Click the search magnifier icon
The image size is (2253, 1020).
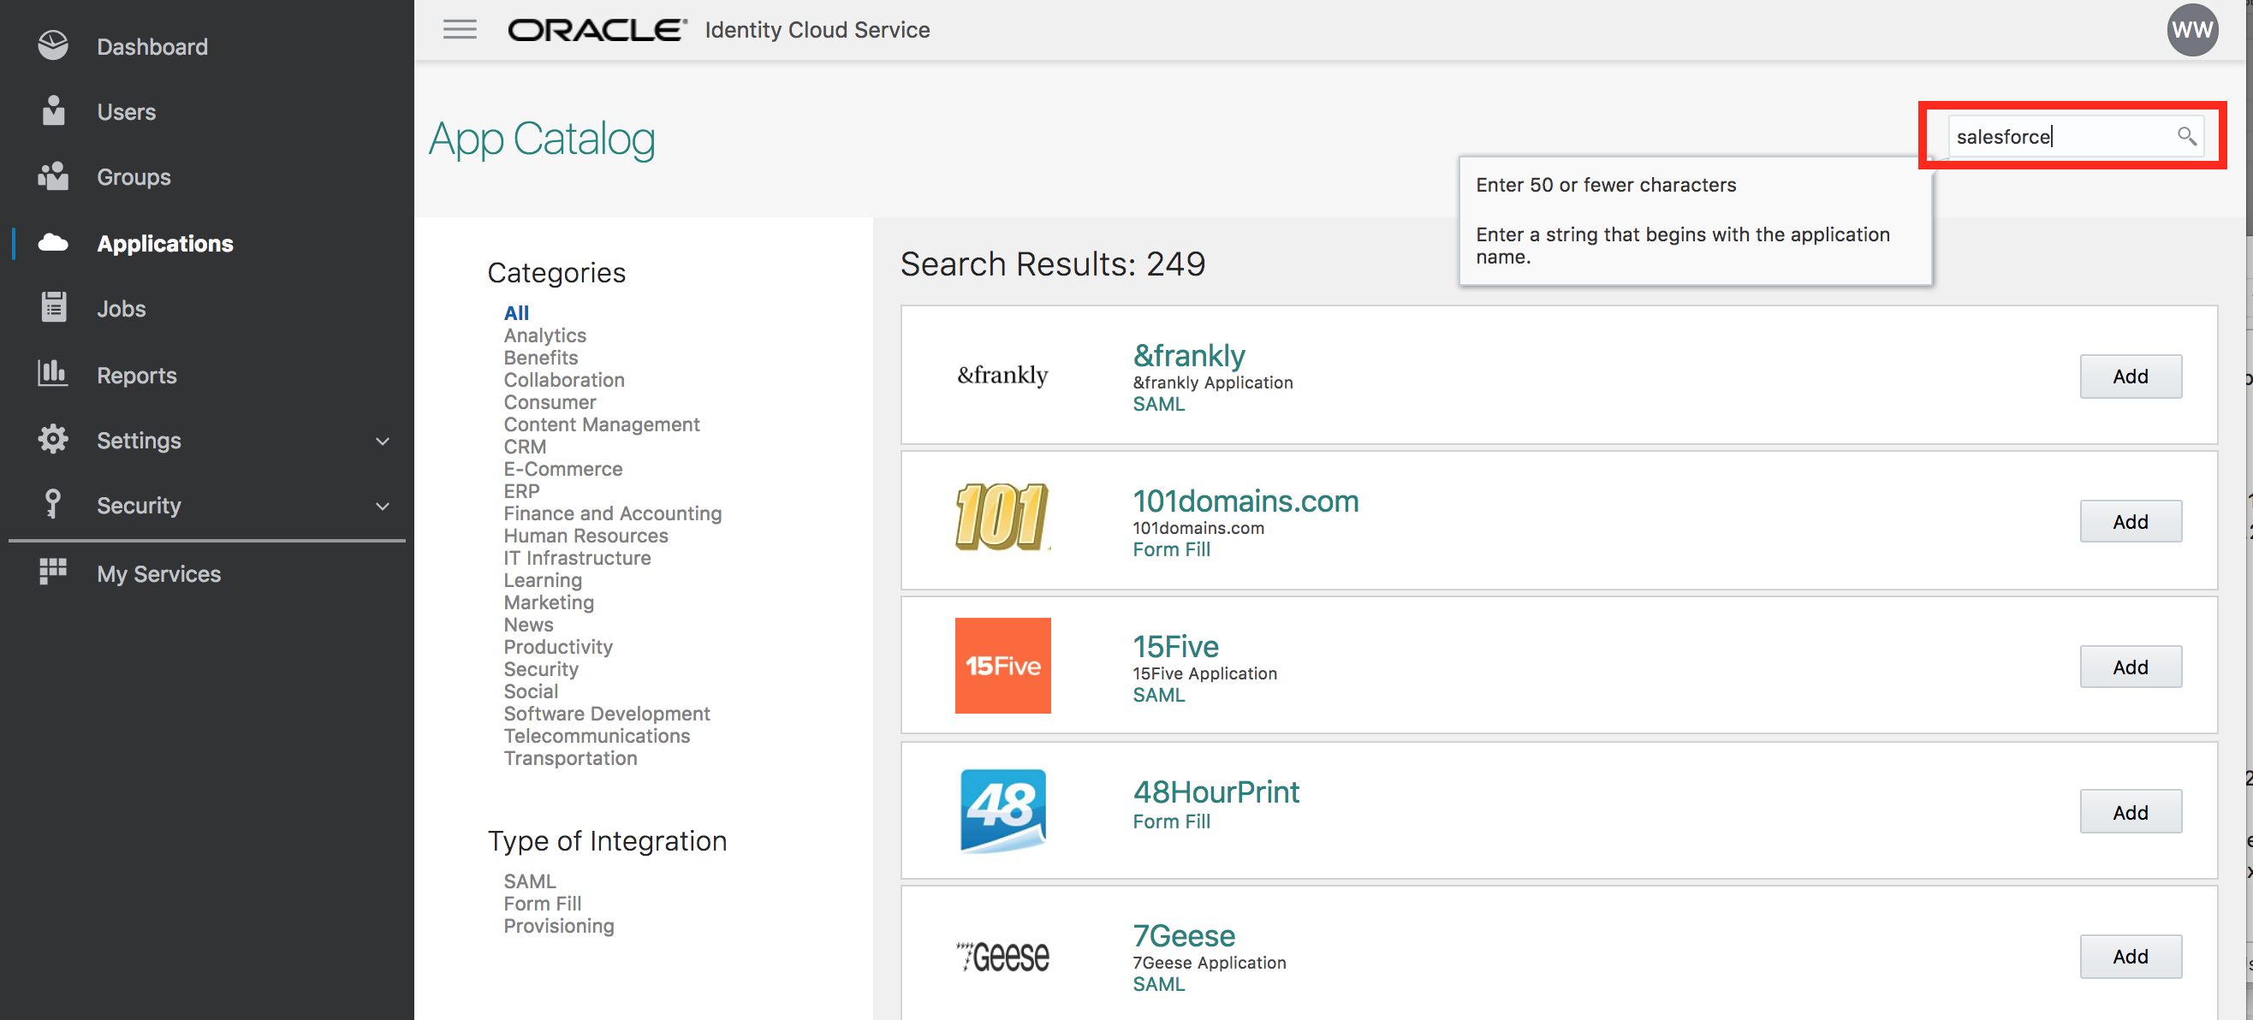coord(2185,136)
